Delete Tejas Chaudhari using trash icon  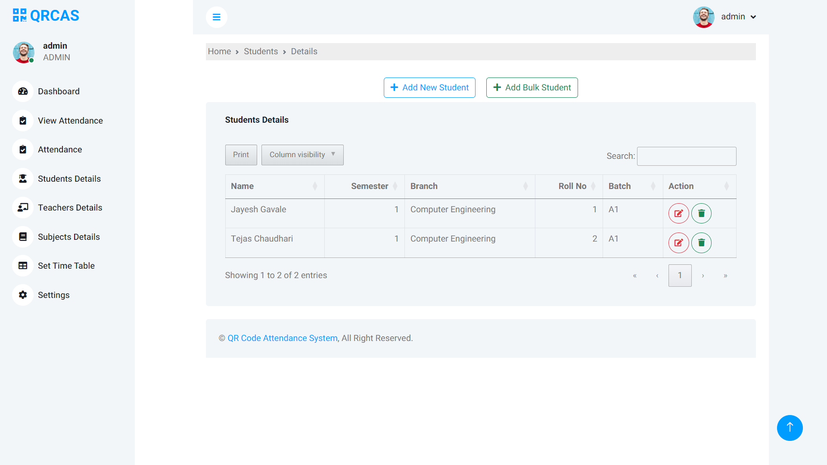[701, 243]
